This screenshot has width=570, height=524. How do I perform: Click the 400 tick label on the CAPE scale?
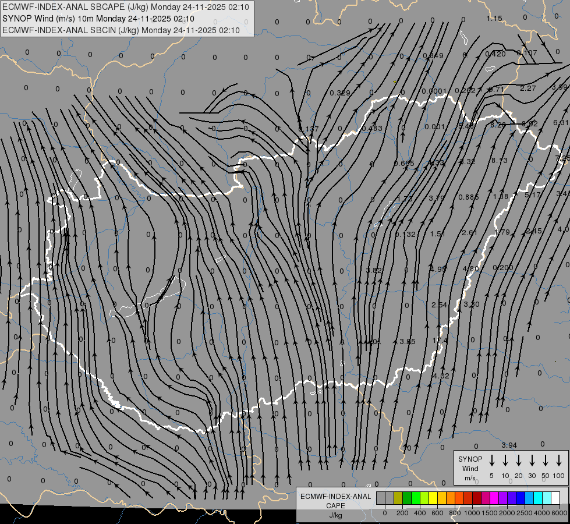(420, 513)
